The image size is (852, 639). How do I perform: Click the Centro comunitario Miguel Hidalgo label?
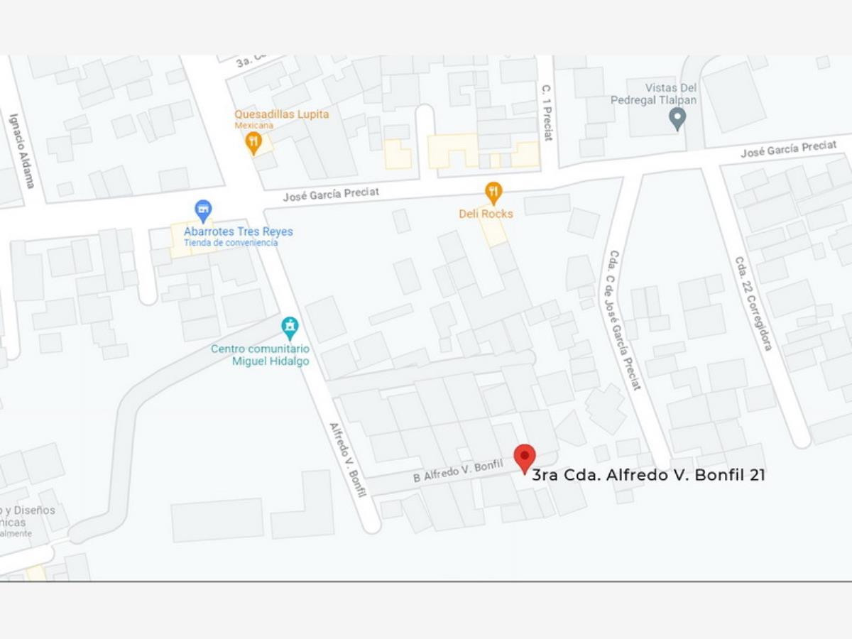[x=261, y=355]
